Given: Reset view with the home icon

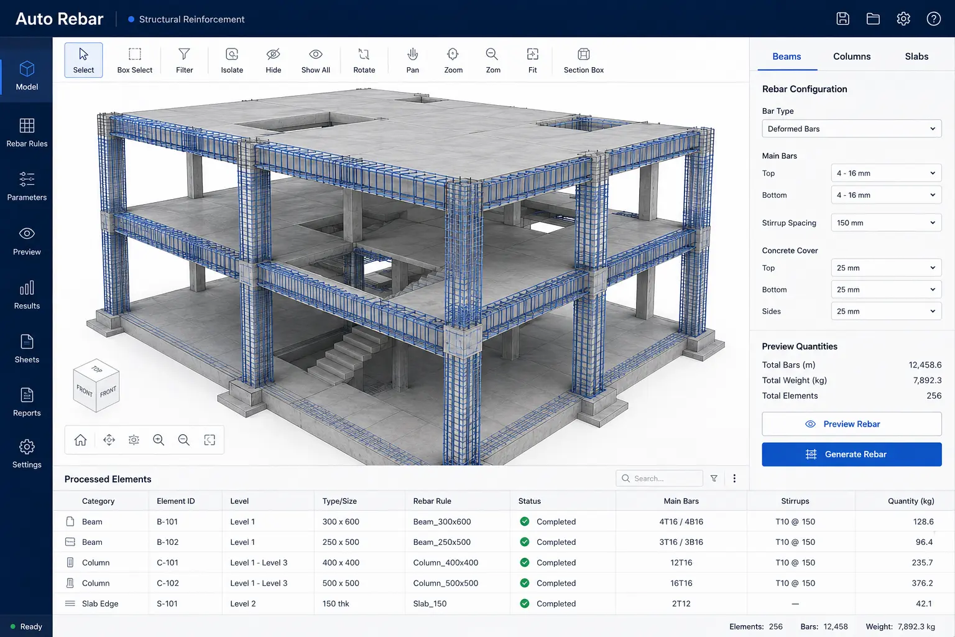Looking at the screenshot, I should [x=81, y=440].
